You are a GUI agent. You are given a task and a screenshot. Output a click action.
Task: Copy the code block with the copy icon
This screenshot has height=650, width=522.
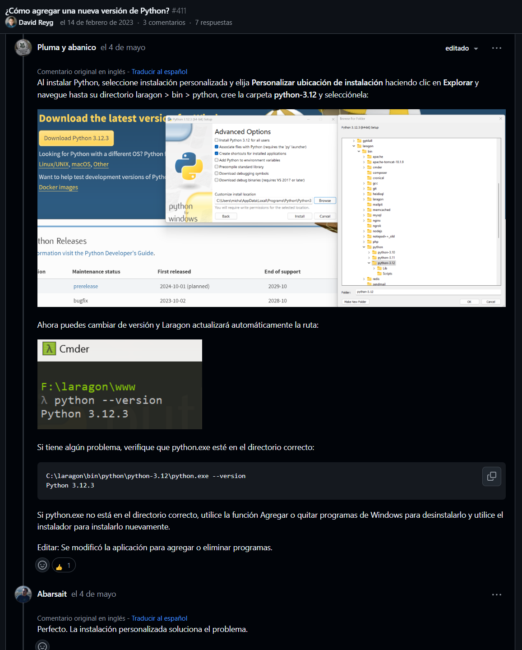(491, 476)
